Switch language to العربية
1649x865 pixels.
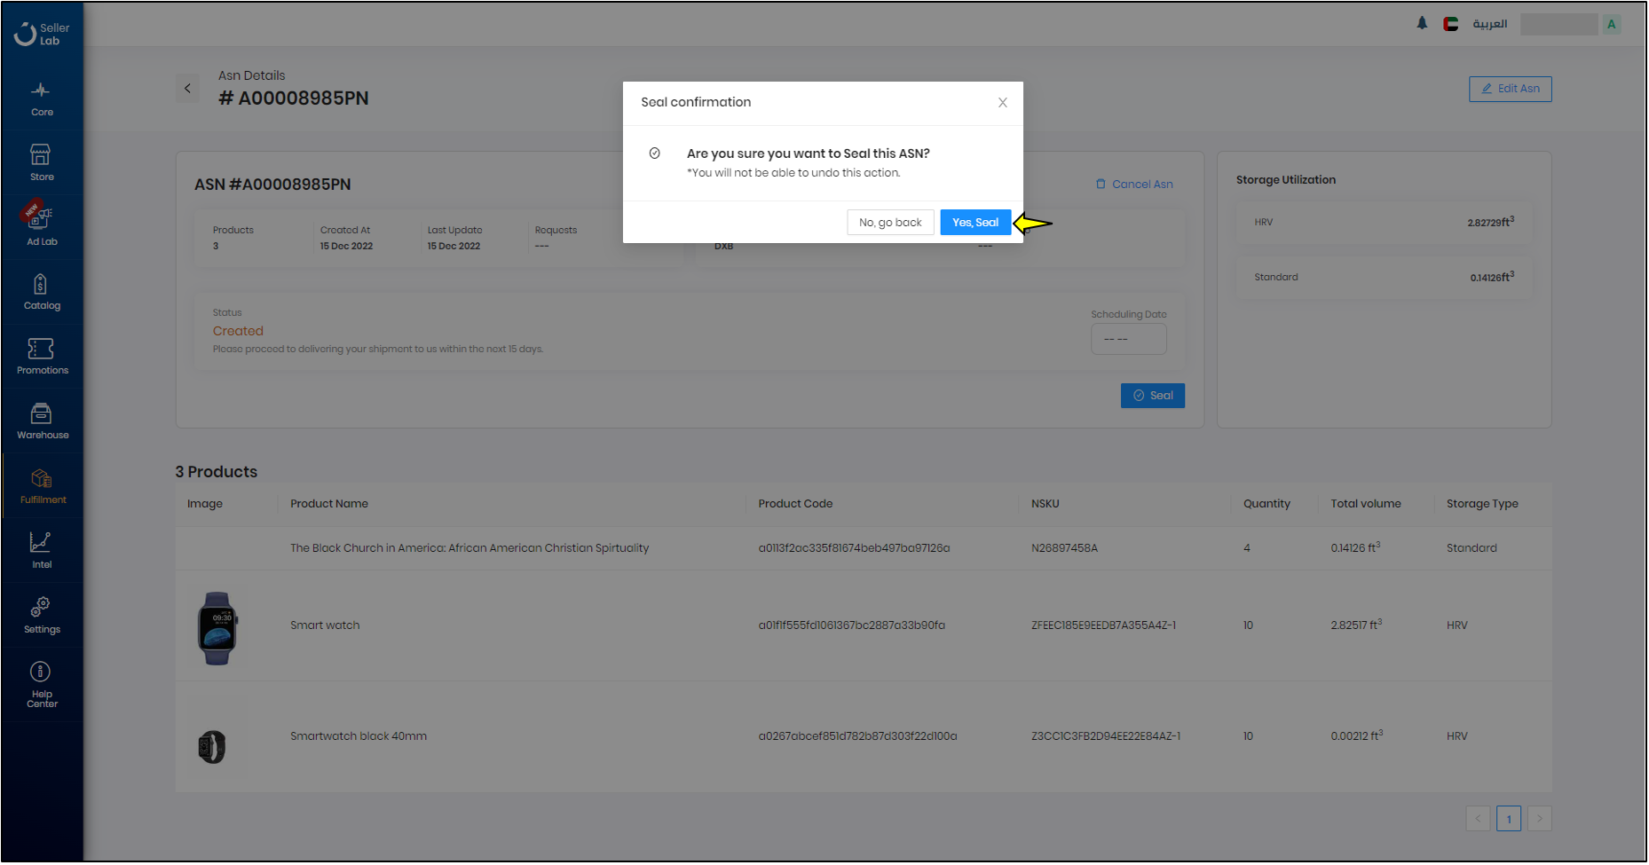point(1490,23)
